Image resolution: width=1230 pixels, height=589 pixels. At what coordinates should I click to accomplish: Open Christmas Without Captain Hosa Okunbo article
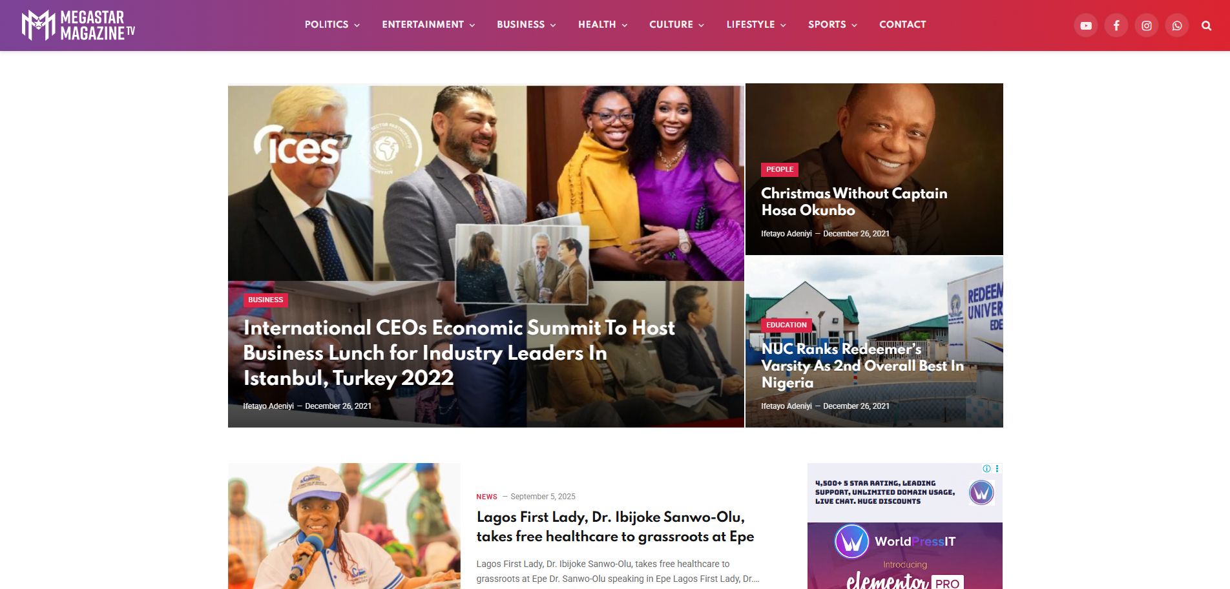[x=854, y=201]
